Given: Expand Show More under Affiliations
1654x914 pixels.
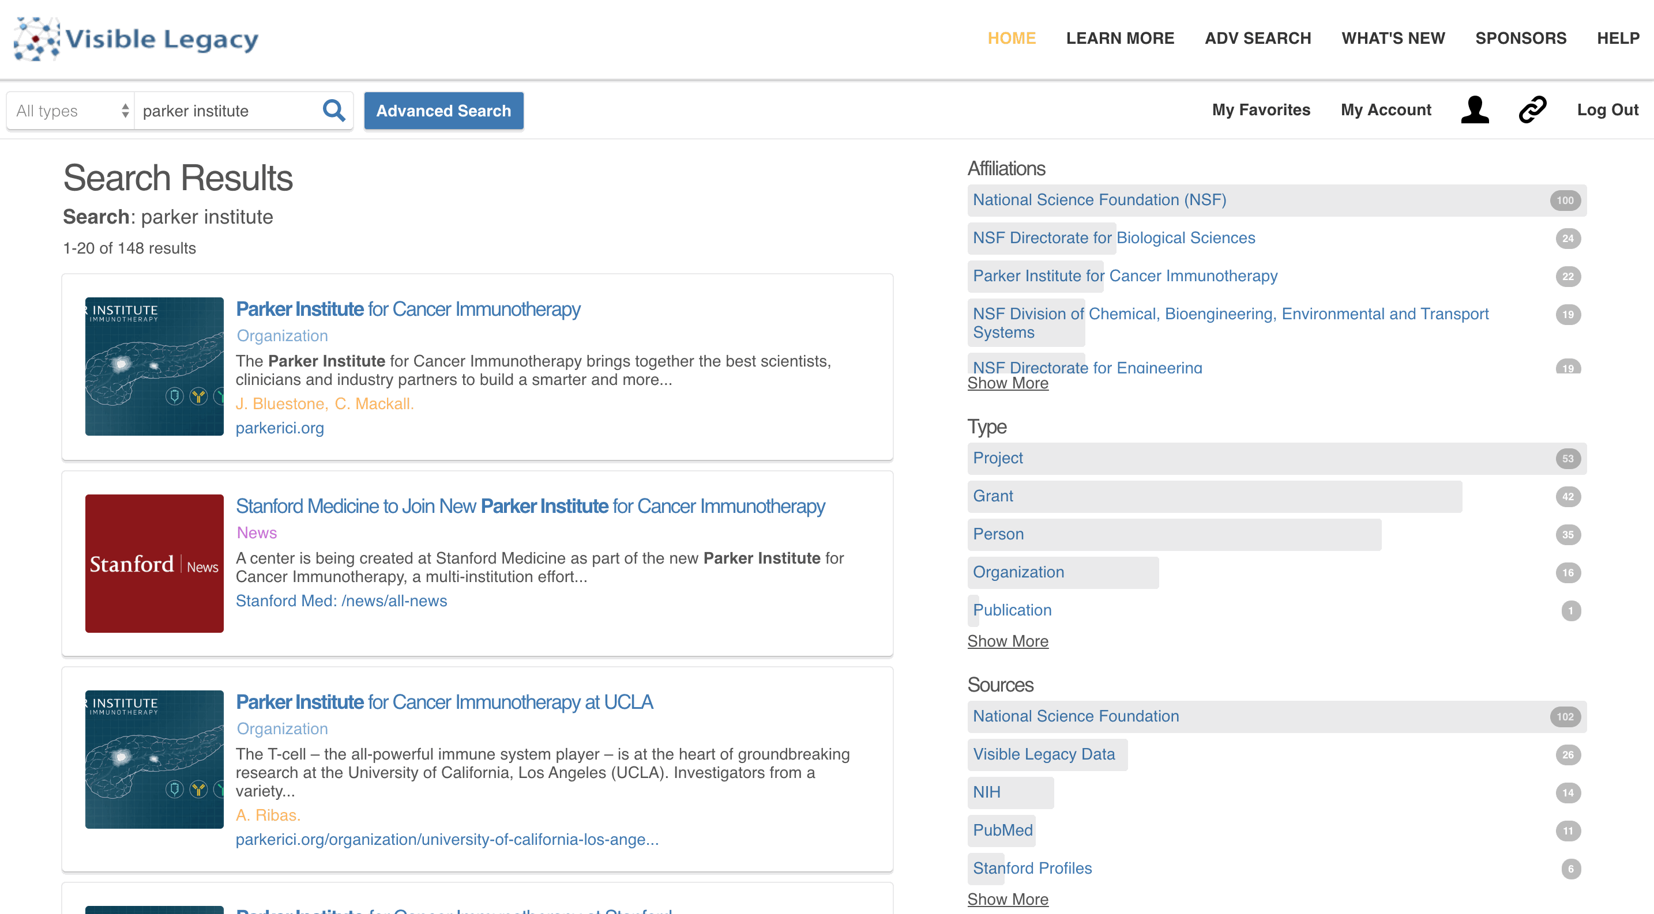Looking at the screenshot, I should coord(1008,383).
